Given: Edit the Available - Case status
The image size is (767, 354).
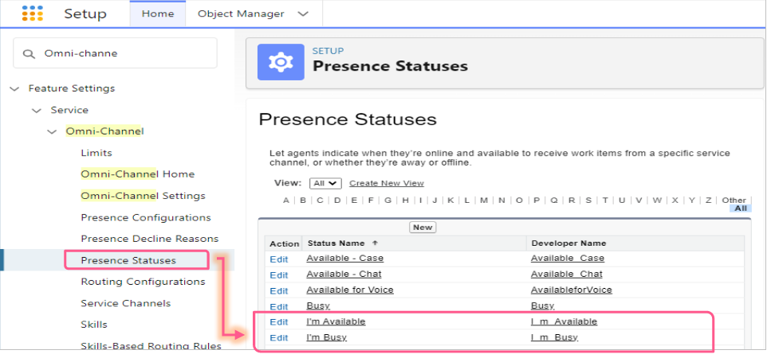Looking at the screenshot, I should click(279, 259).
